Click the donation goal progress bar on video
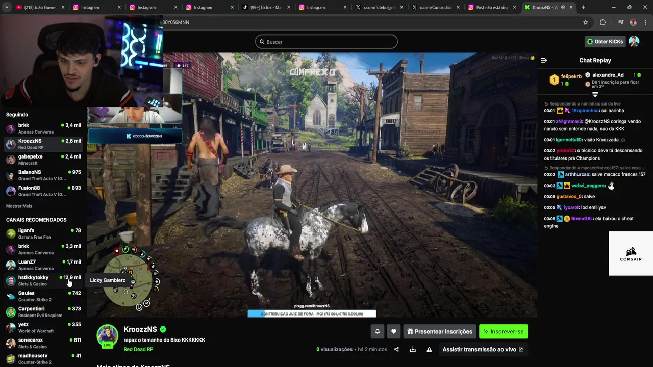Image resolution: width=653 pixels, height=367 pixels. click(x=312, y=314)
